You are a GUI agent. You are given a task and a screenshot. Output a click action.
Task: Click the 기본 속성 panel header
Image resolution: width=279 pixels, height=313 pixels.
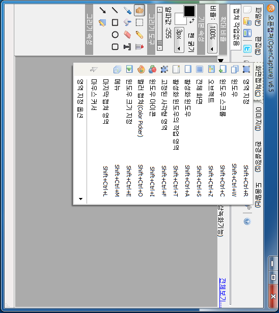201,30
